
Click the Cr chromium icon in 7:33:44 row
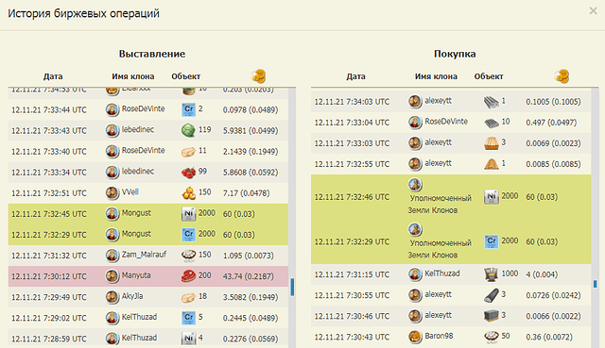[188, 109]
